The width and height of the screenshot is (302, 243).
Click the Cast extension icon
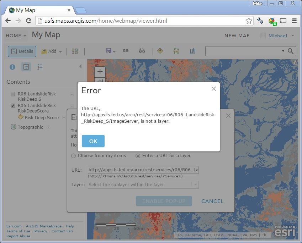pos(283,21)
